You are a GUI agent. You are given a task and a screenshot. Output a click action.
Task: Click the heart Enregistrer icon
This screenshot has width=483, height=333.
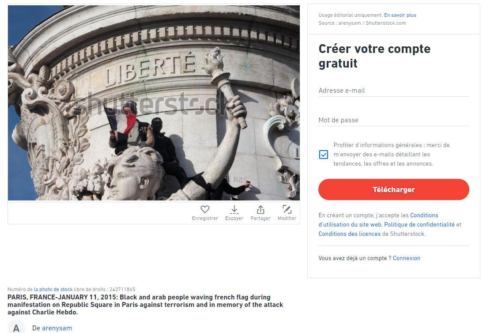[205, 209]
